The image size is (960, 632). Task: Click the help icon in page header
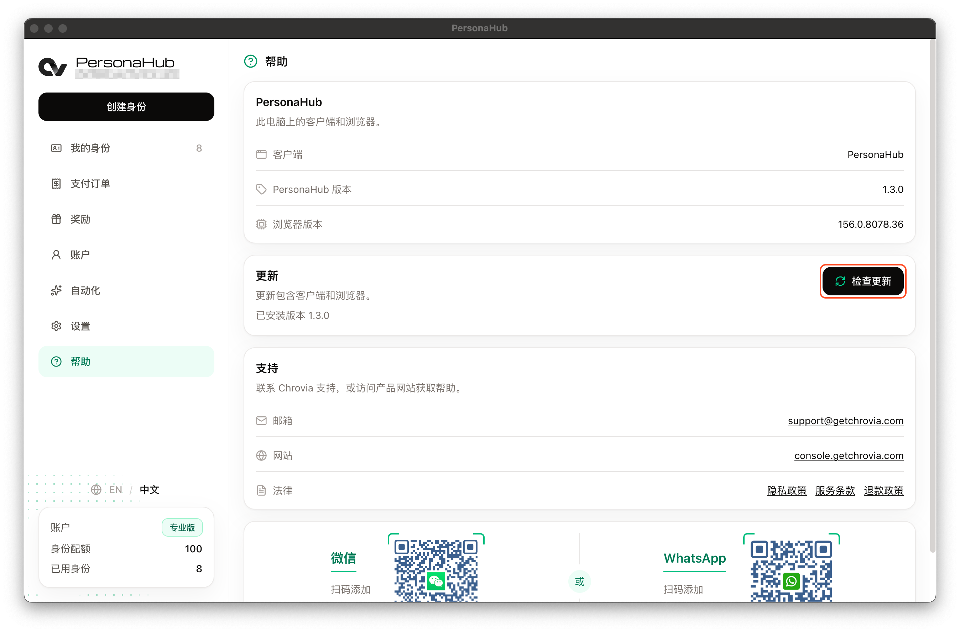(250, 61)
